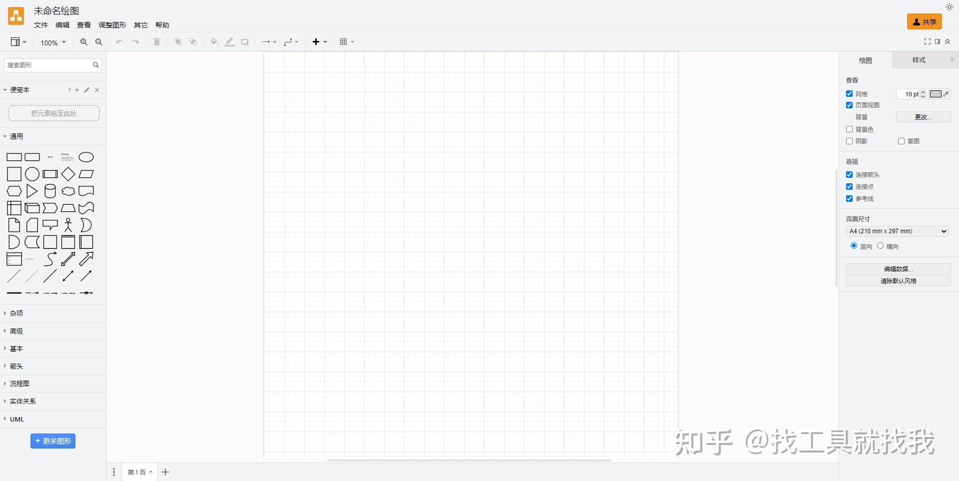Expand the 高级 shape category

[x=52, y=331]
